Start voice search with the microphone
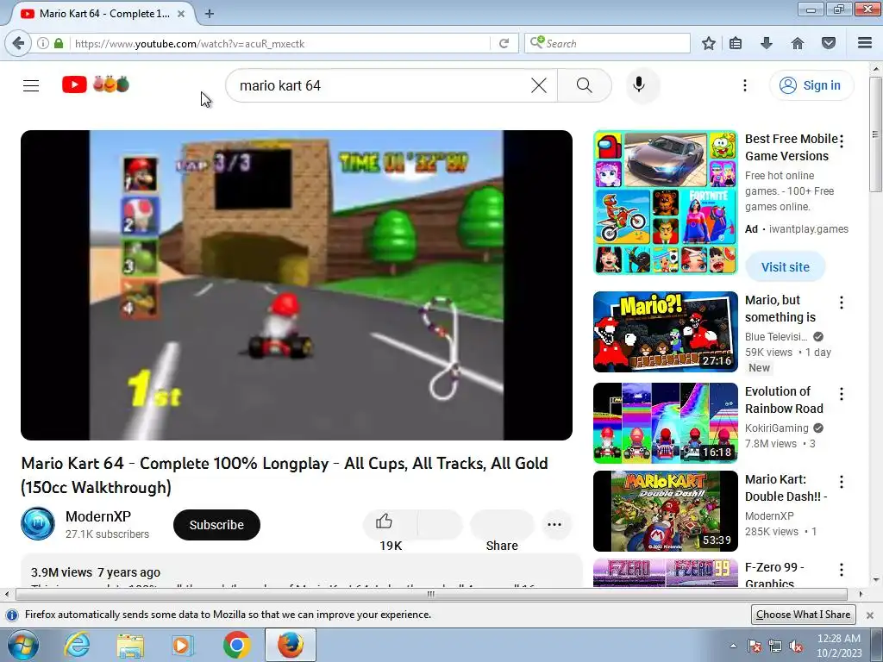 point(639,85)
